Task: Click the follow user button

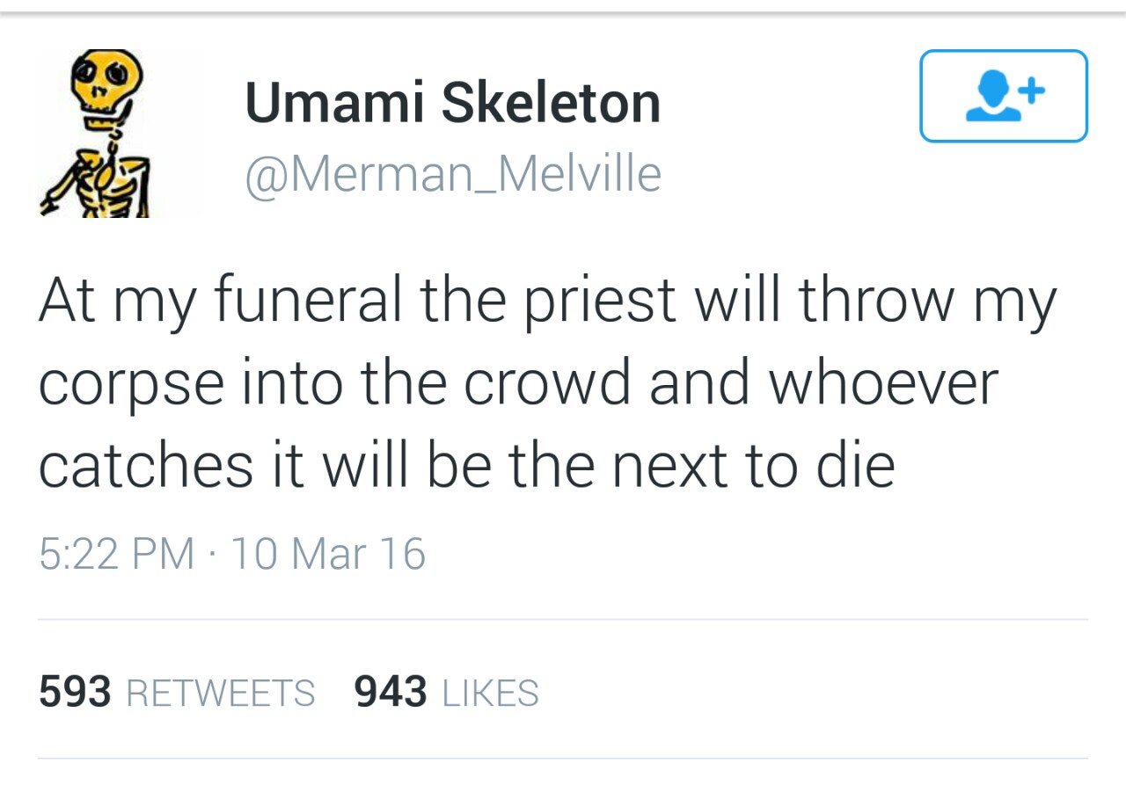Action: (x=1004, y=96)
